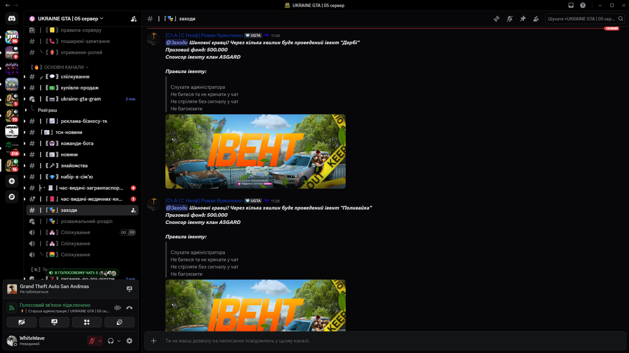Disconnect from voice call icon
The height and width of the screenshot is (353, 629).
(129, 308)
